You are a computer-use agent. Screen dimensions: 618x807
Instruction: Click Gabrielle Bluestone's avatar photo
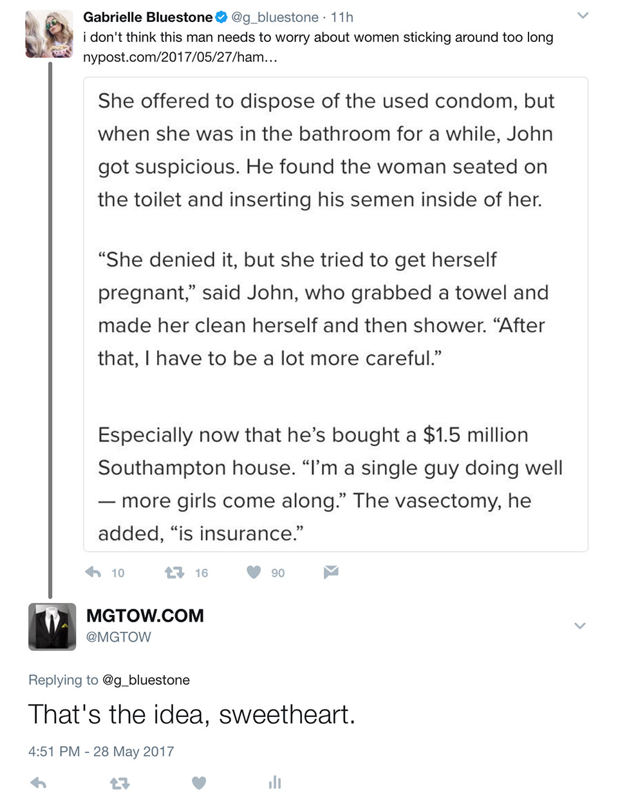pyautogui.click(x=49, y=35)
